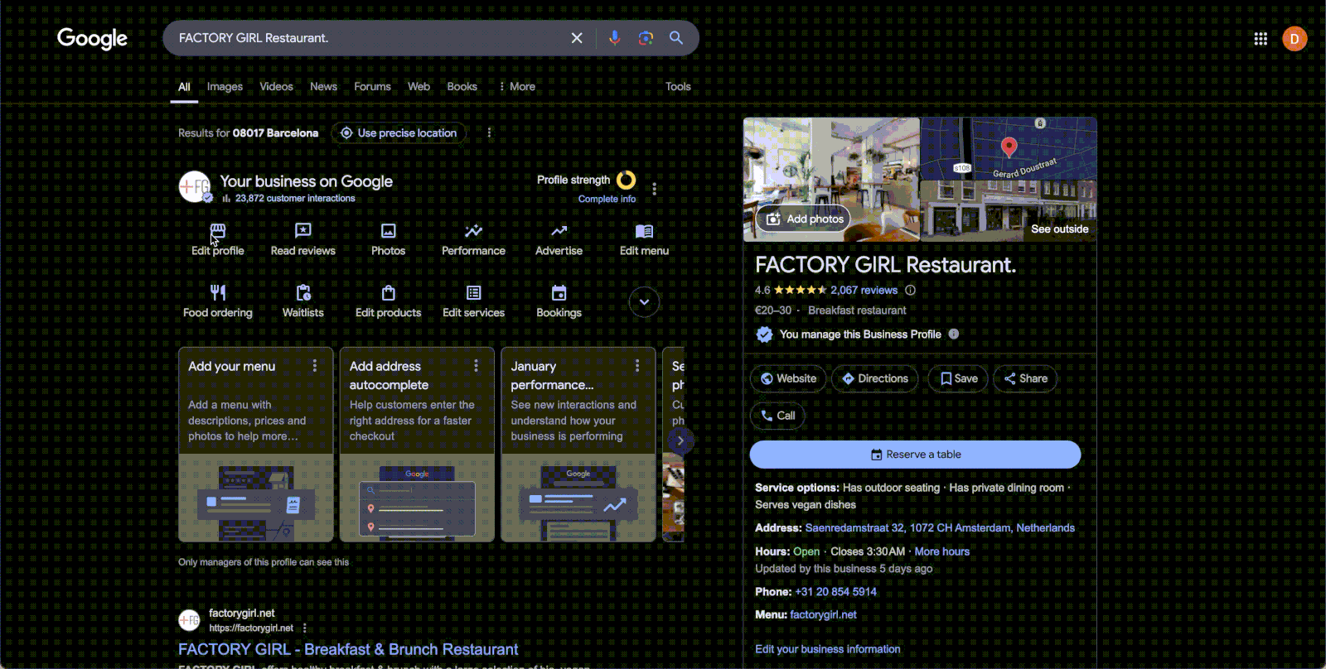
Task: Open the Tools search options
Action: tap(678, 86)
